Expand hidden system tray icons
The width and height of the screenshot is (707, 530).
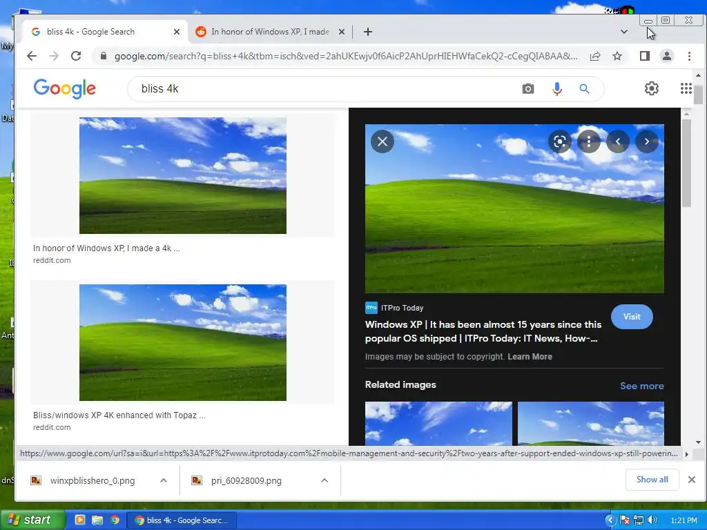[610, 520]
